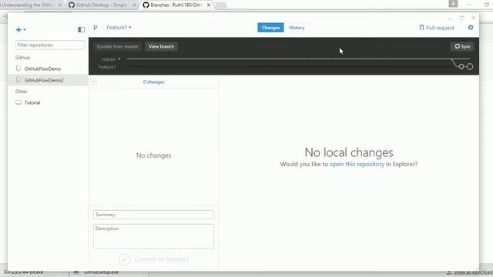Close the Branches browser tab
This screenshot has width=493, height=277.
[x=209, y=5]
